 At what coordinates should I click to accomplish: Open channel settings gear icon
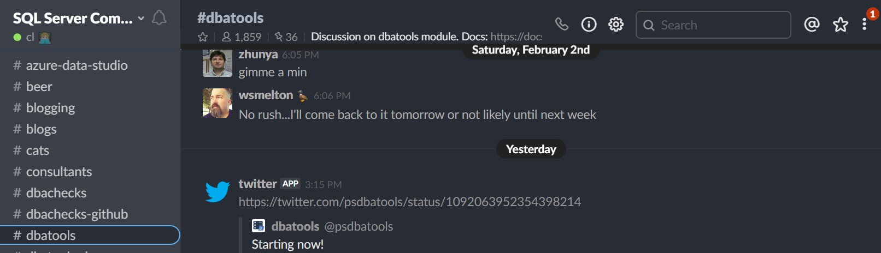point(616,24)
